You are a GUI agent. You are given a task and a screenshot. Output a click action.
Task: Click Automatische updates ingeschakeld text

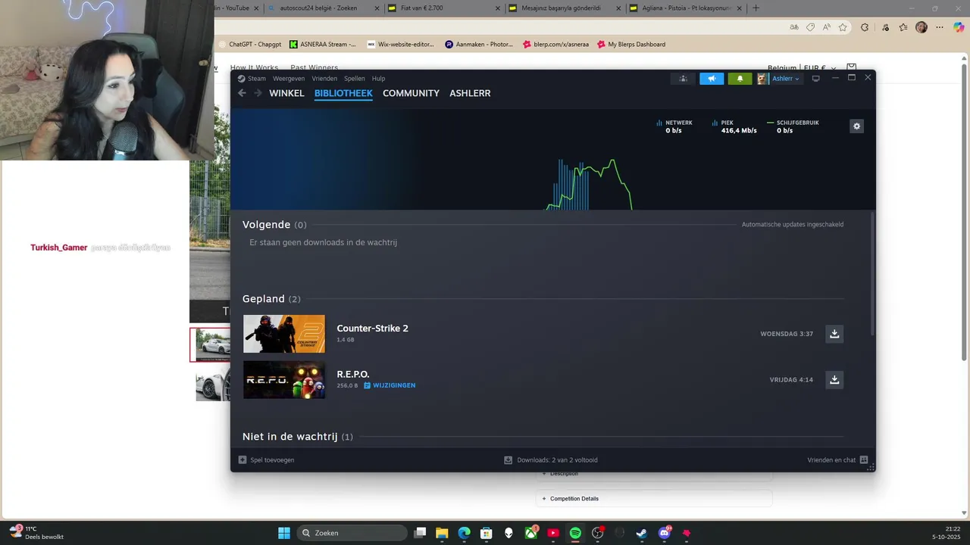point(793,225)
